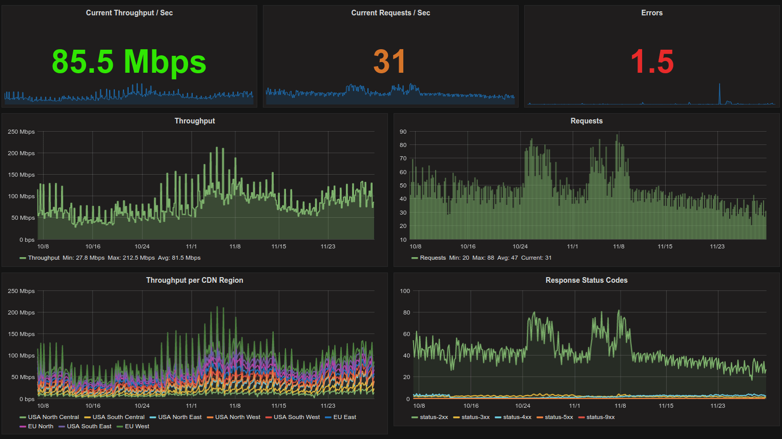This screenshot has width=782, height=439.
Task: Open the Current Requests / Sec panel menu
Action: click(x=390, y=13)
